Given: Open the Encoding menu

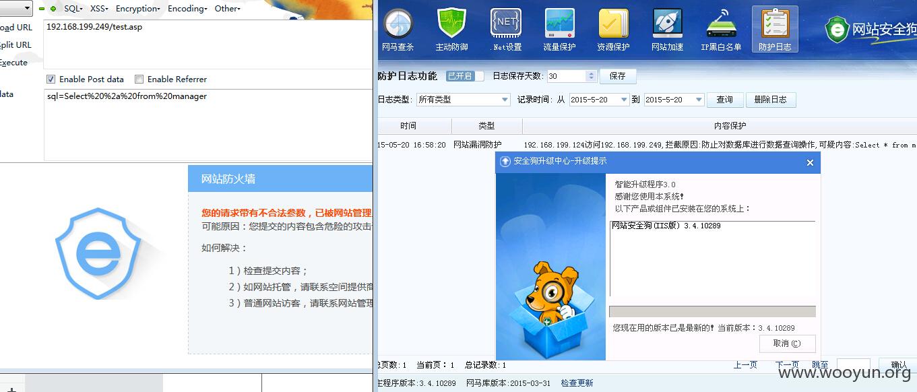Looking at the screenshot, I should pyautogui.click(x=188, y=9).
